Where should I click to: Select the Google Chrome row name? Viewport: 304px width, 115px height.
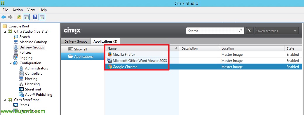(x=125, y=67)
